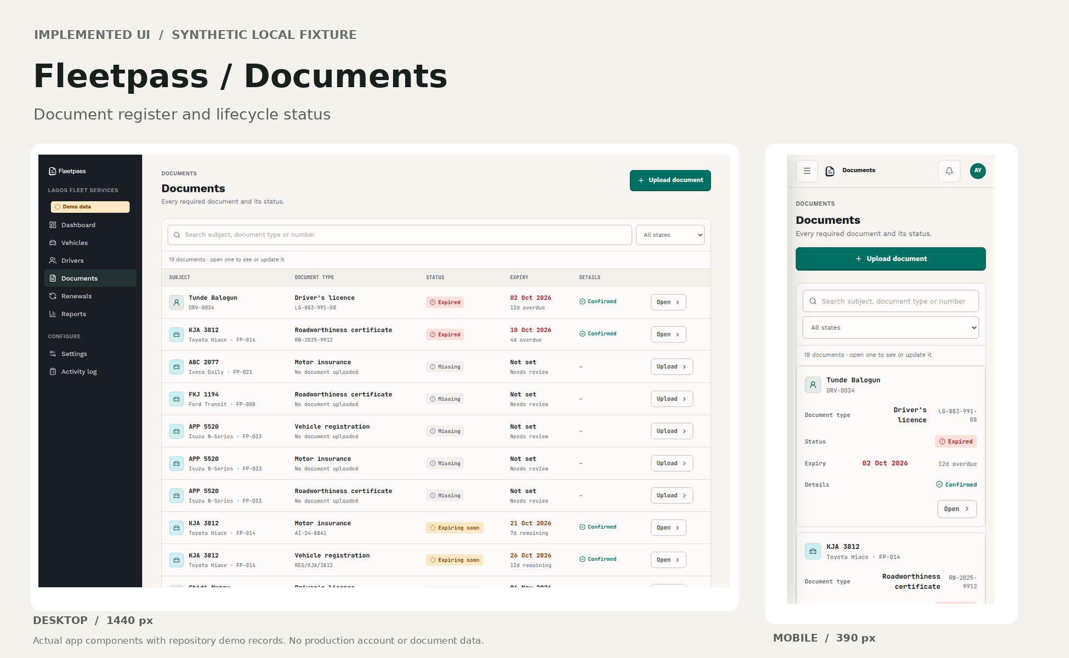Open the desktop All states dropdown
1069x658 pixels.
[x=670, y=235]
